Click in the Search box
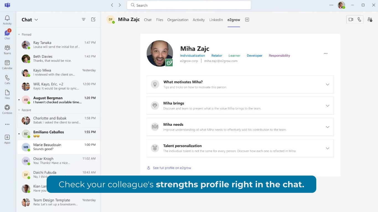 189,5
